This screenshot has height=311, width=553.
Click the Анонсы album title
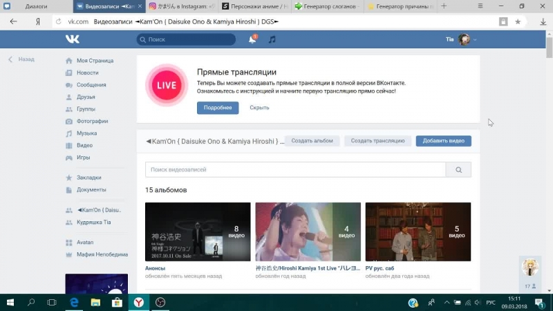tap(155, 268)
